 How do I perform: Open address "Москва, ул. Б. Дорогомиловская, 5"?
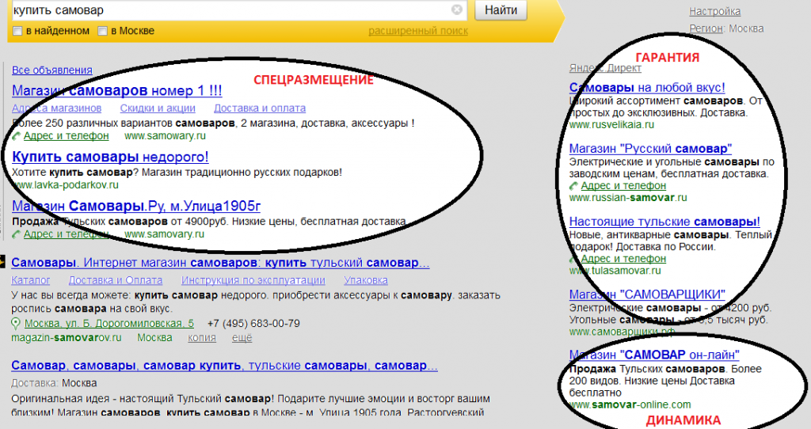(x=109, y=324)
